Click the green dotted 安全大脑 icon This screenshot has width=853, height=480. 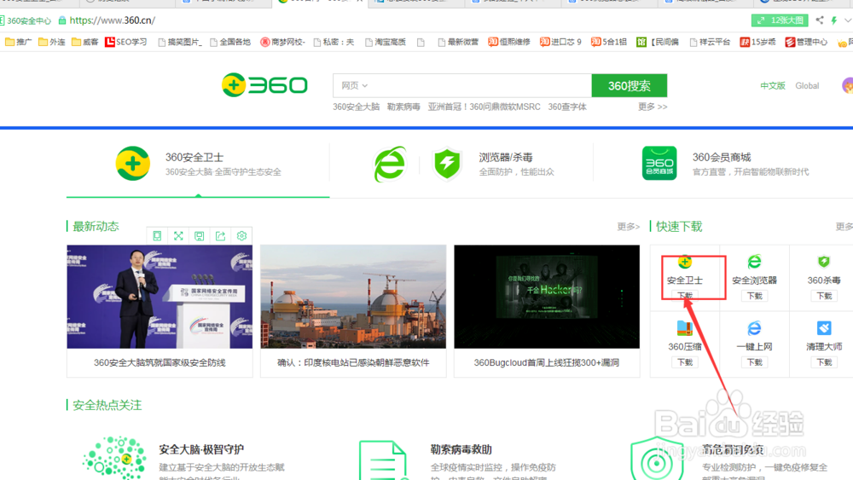pyautogui.click(x=114, y=458)
